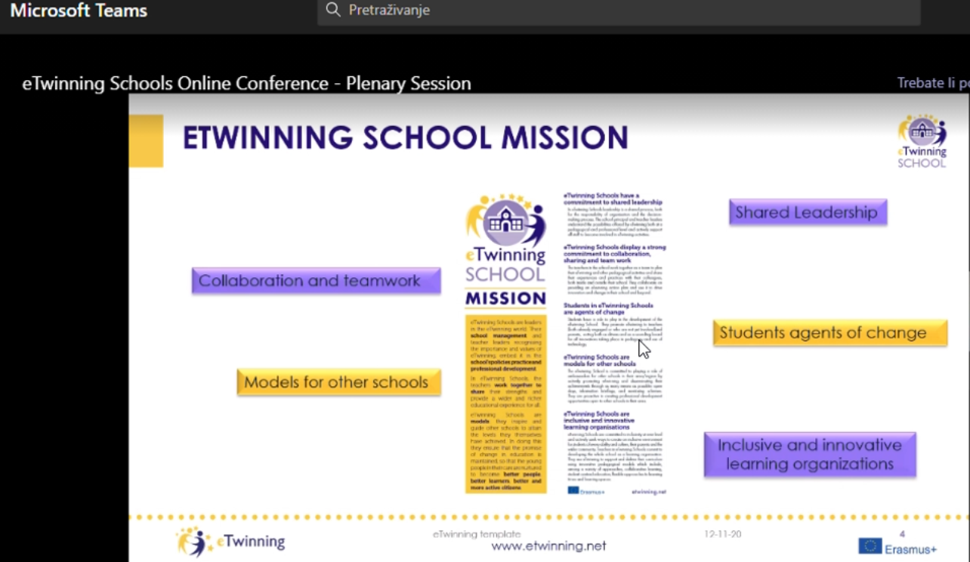This screenshot has width=970, height=562.
Task: Click the 'Models for other schools' label
Action: [x=338, y=382]
